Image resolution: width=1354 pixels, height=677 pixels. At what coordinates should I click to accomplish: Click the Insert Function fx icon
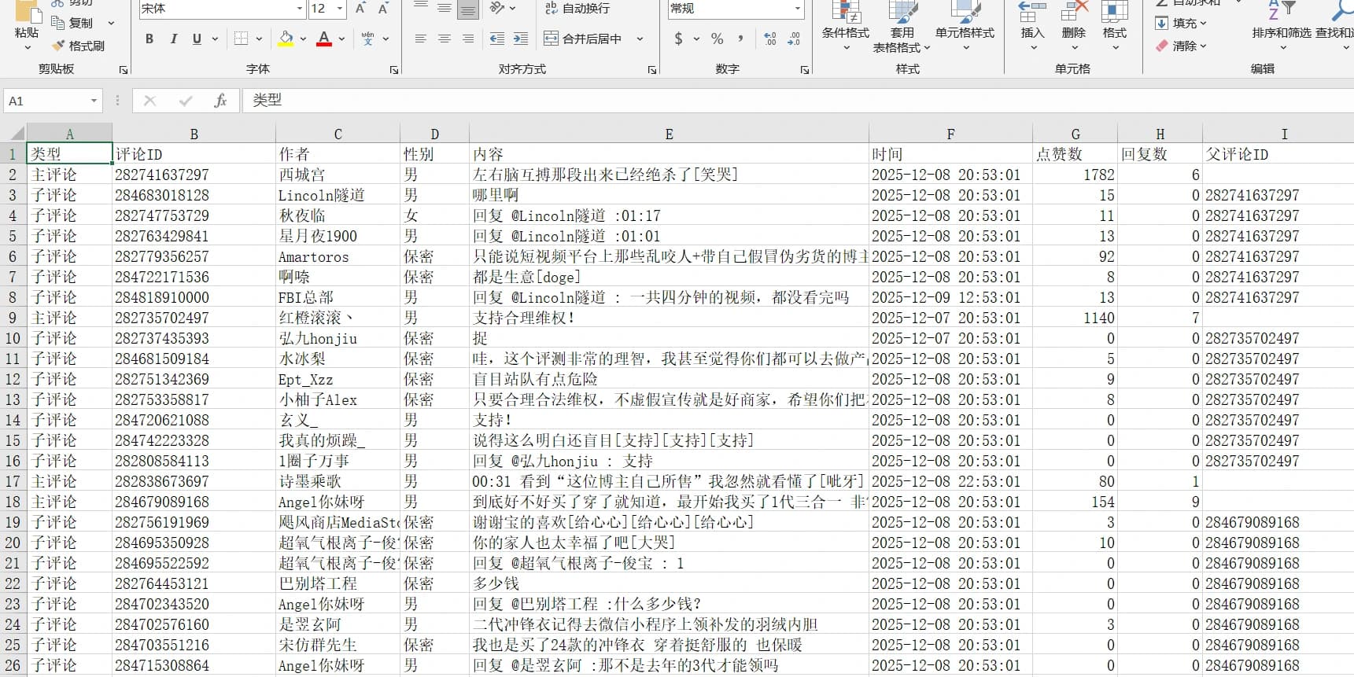tap(221, 101)
